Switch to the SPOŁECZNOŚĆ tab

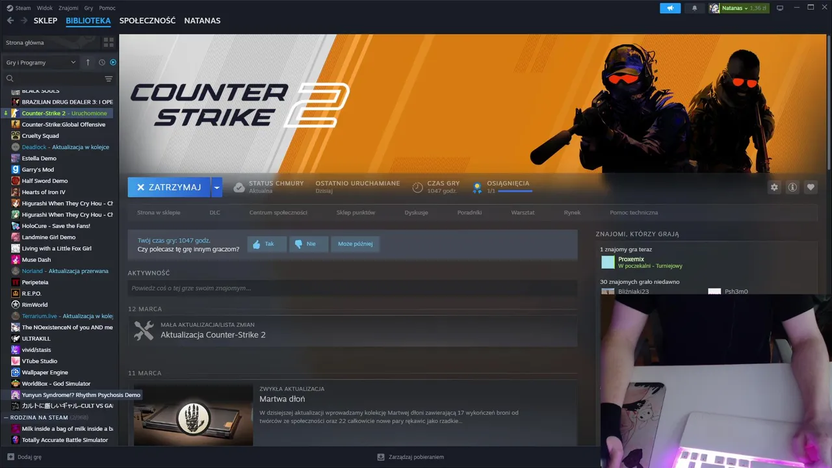coord(148,21)
